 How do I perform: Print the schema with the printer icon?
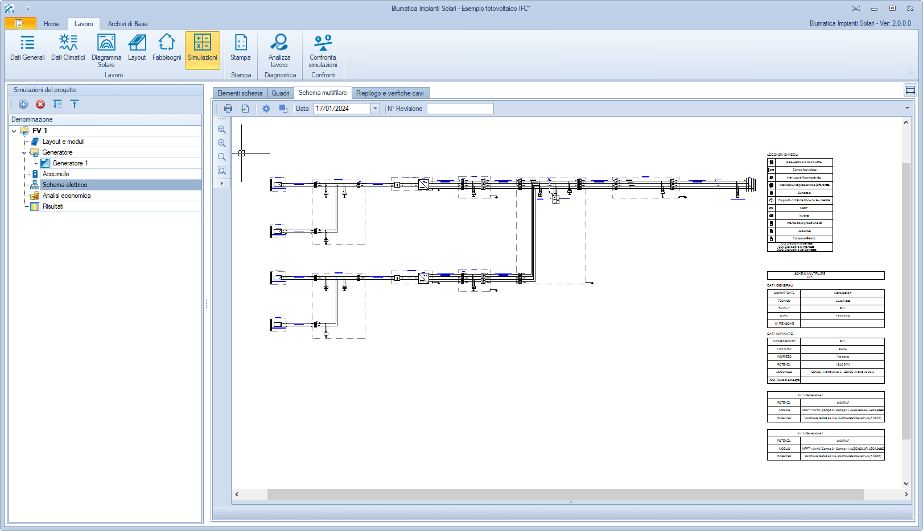pos(228,109)
